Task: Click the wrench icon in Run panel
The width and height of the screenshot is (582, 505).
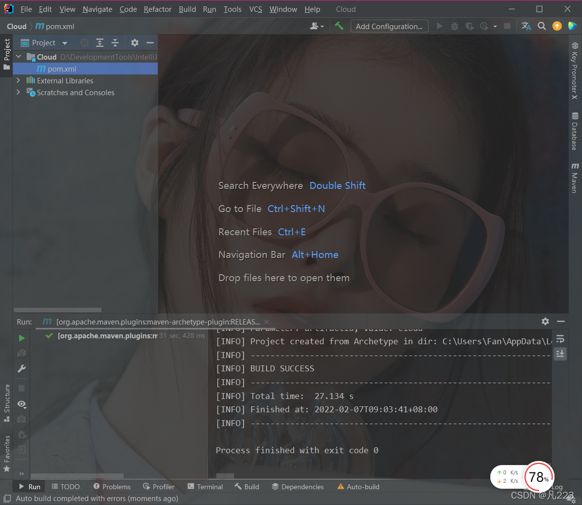Action: (22, 369)
